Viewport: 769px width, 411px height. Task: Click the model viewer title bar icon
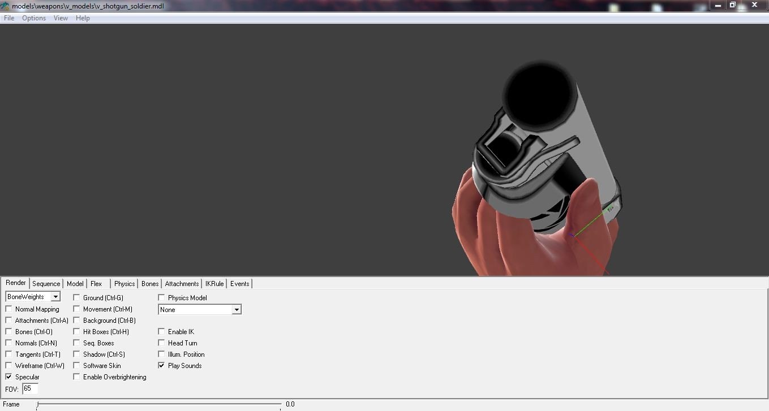point(6,6)
